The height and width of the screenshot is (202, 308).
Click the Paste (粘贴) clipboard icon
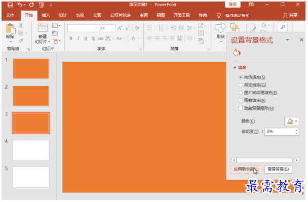pyautogui.click(x=11, y=29)
